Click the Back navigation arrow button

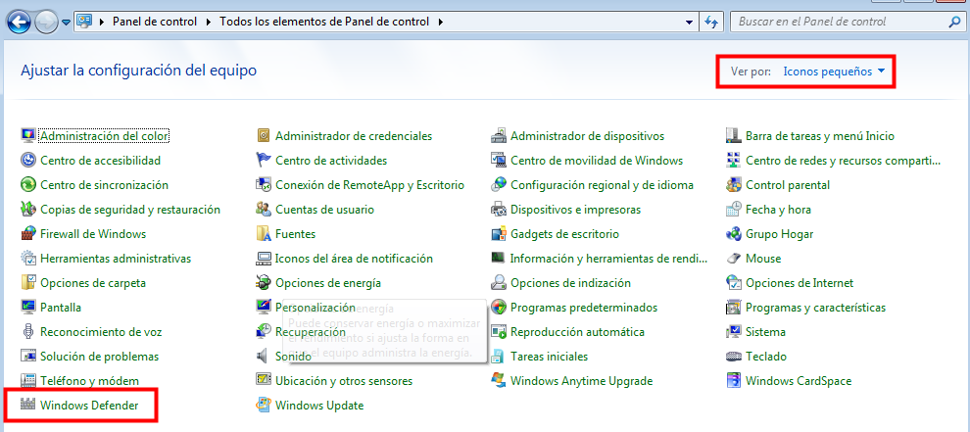17,21
